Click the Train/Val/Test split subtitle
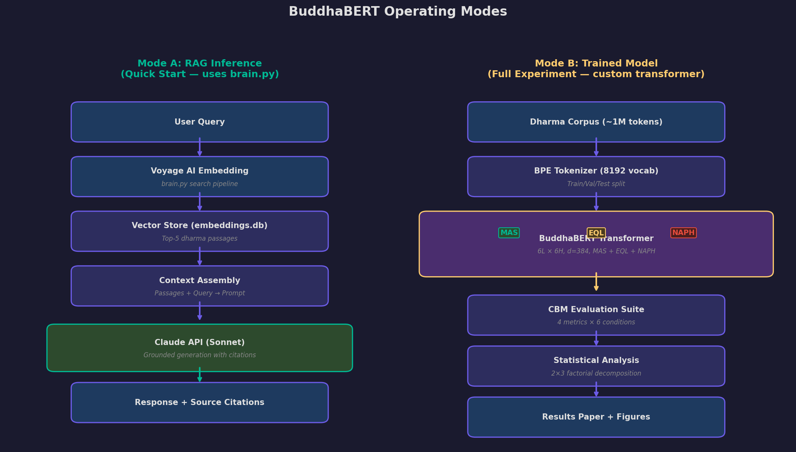The image size is (796, 452). 596,184
